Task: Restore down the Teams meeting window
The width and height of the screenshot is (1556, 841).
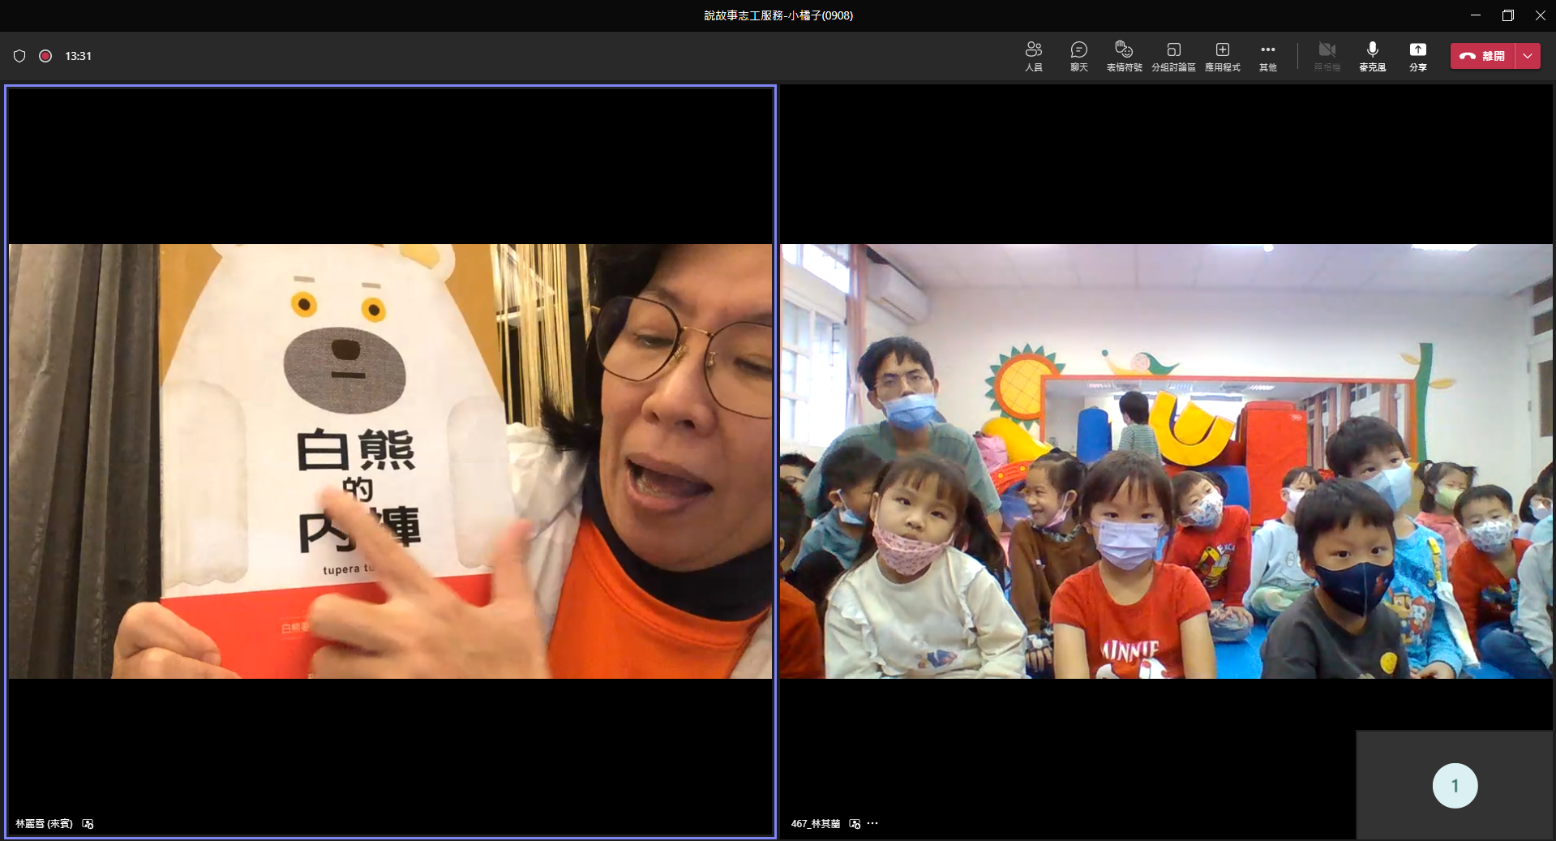Action: pos(1508,15)
